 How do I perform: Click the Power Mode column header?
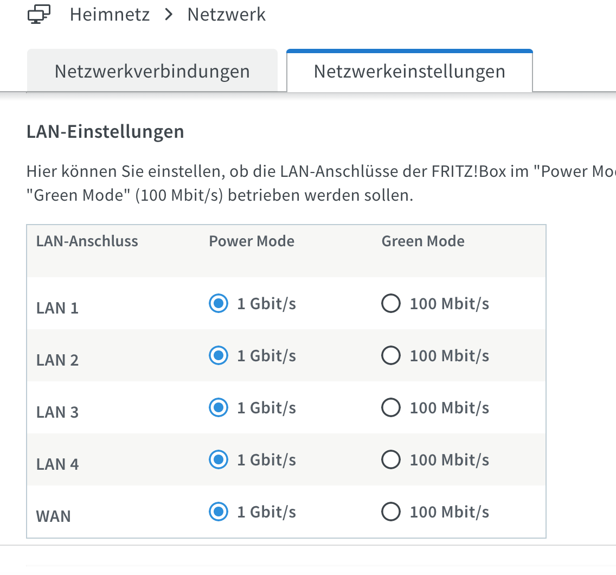tap(252, 241)
